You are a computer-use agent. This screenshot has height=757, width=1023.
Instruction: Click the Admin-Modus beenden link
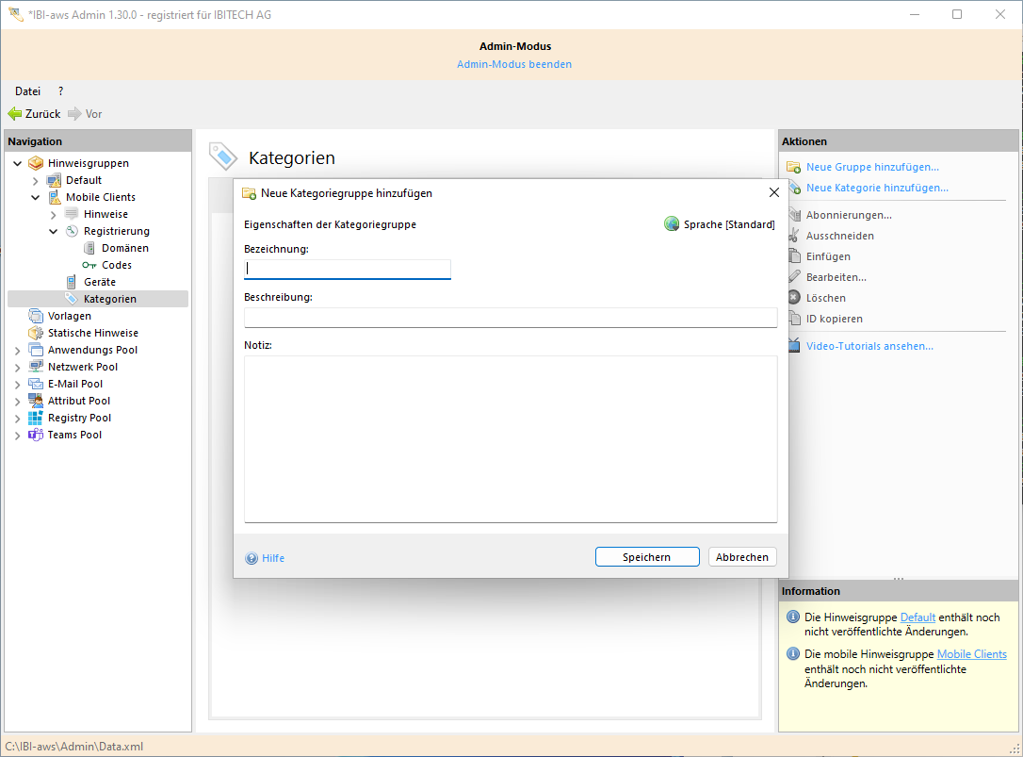click(514, 64)
